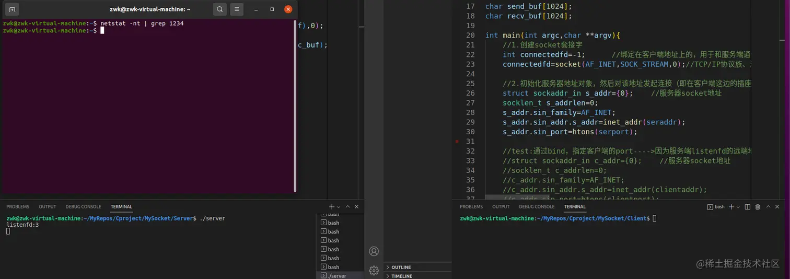This screenshot has height=279, width=790.
Task: Expand the OUTLINE section
Action: (x=417, y=267)
